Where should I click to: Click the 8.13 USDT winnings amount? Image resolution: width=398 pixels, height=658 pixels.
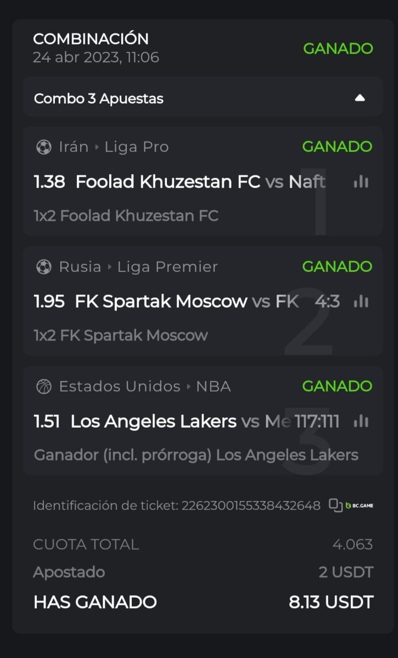[x=330, y=602]
